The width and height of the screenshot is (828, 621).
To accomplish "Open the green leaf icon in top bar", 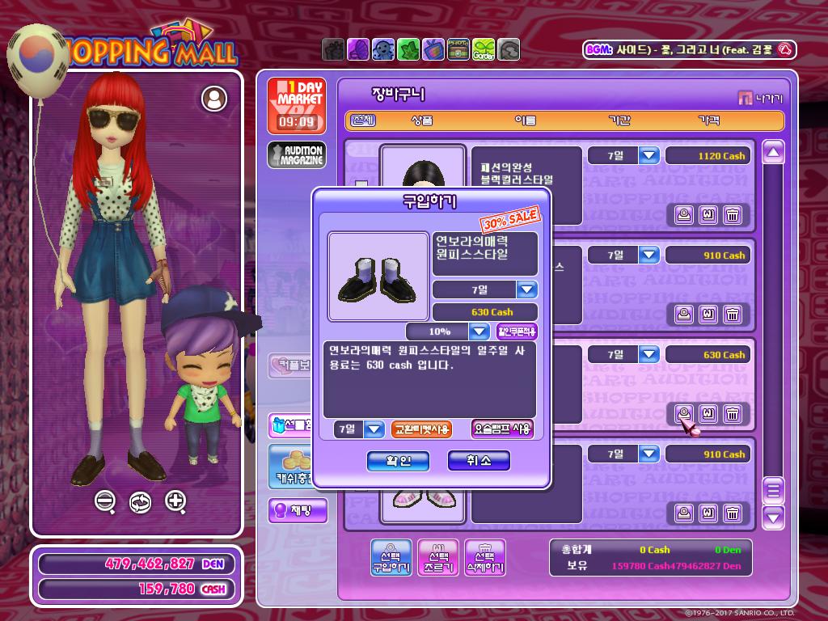I will [x=408, y=49].
